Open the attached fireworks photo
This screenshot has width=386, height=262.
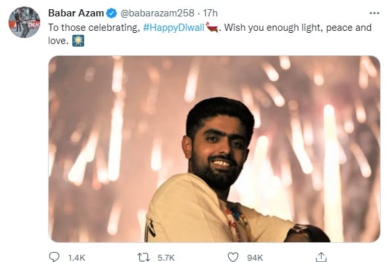[214, 149]
